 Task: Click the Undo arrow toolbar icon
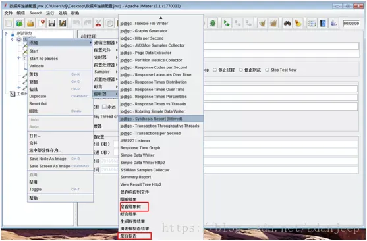76,23
